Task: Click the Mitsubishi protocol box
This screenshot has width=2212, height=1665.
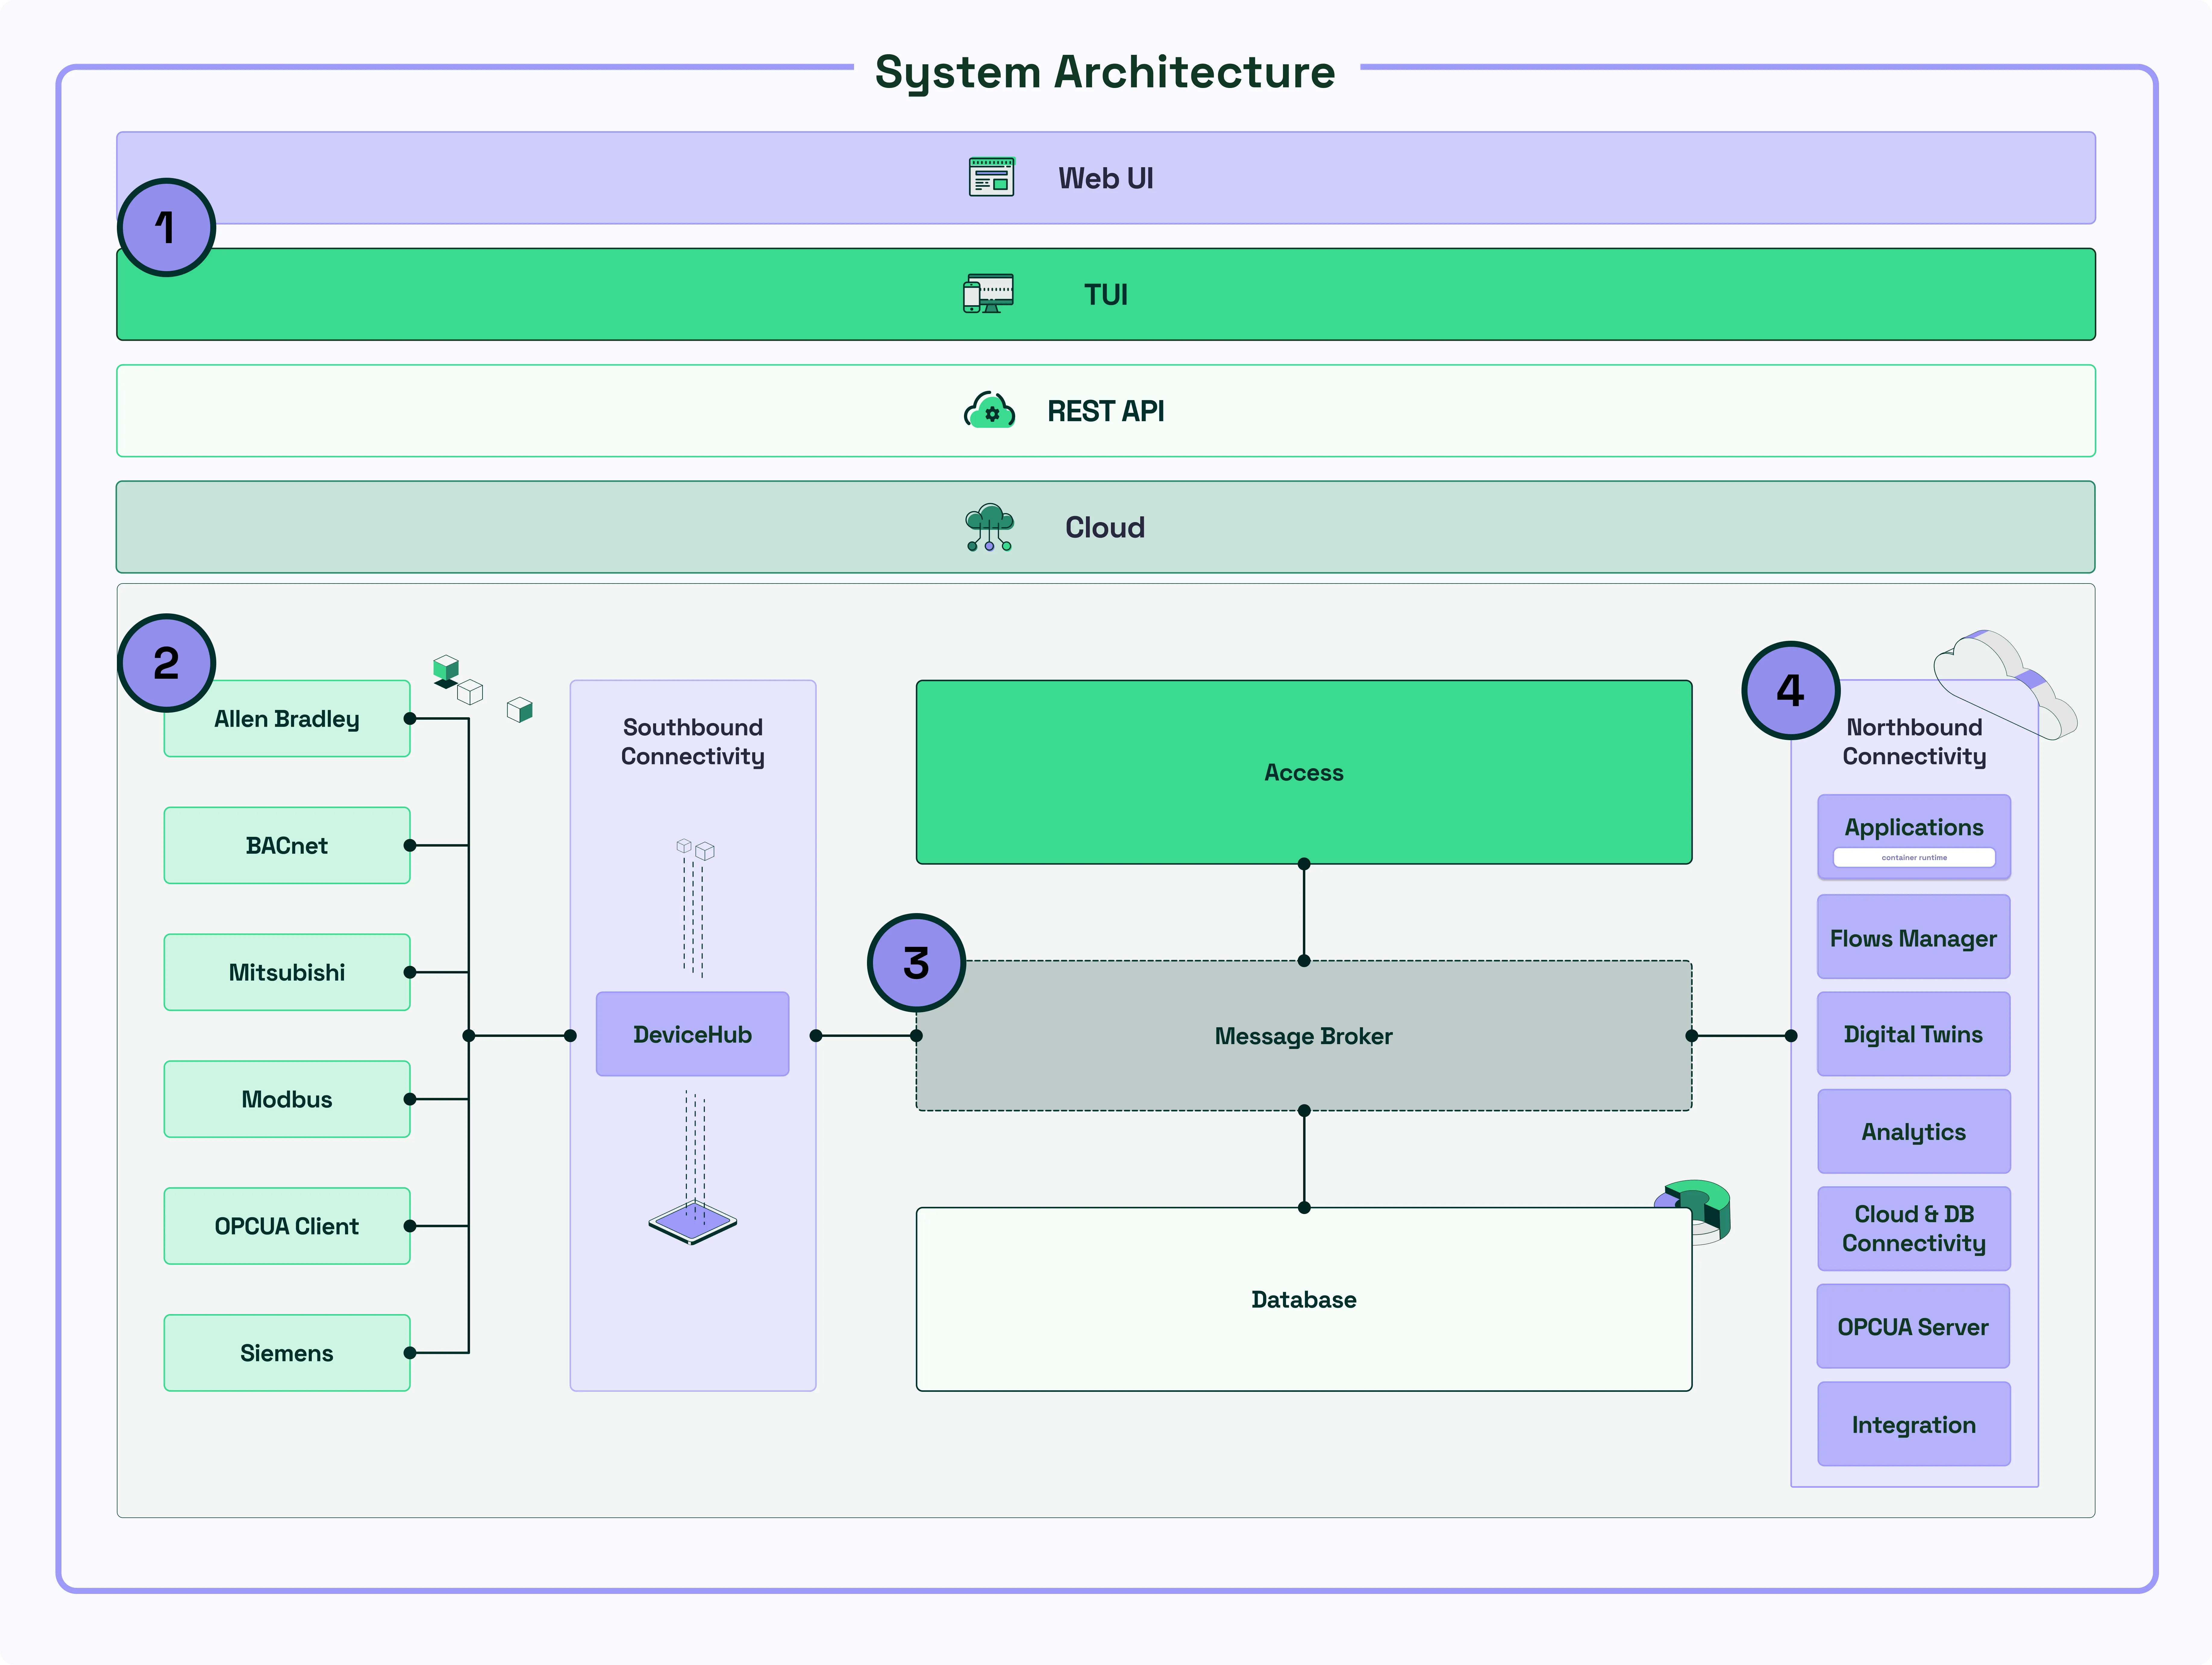Action: click(287, 972)
